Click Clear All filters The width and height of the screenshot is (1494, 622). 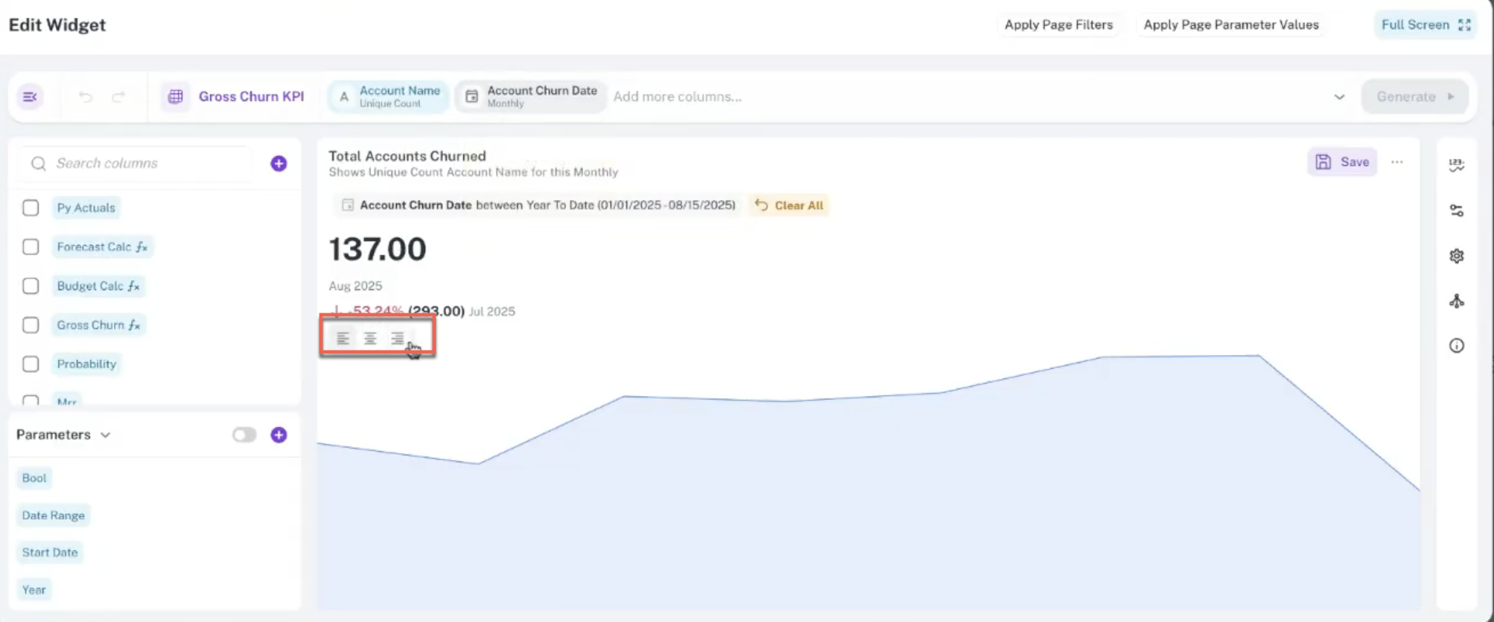pyautogui.click(x=789, y=205)
